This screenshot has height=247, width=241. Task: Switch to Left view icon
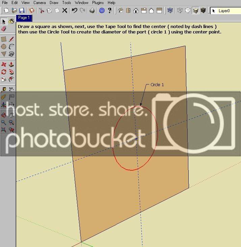click(159, 11)
